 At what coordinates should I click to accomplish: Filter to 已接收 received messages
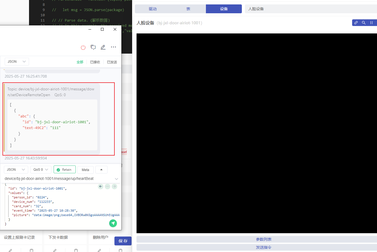(95, 62)
